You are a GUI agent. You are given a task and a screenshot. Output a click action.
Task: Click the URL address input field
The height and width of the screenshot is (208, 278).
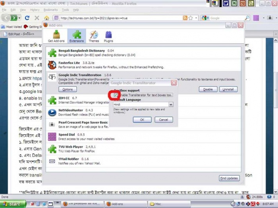tap(121, 18)
